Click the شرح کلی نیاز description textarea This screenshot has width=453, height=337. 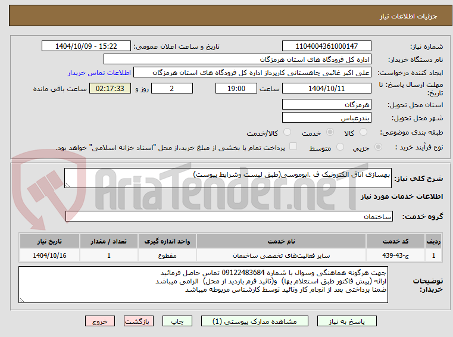[228, 178]
